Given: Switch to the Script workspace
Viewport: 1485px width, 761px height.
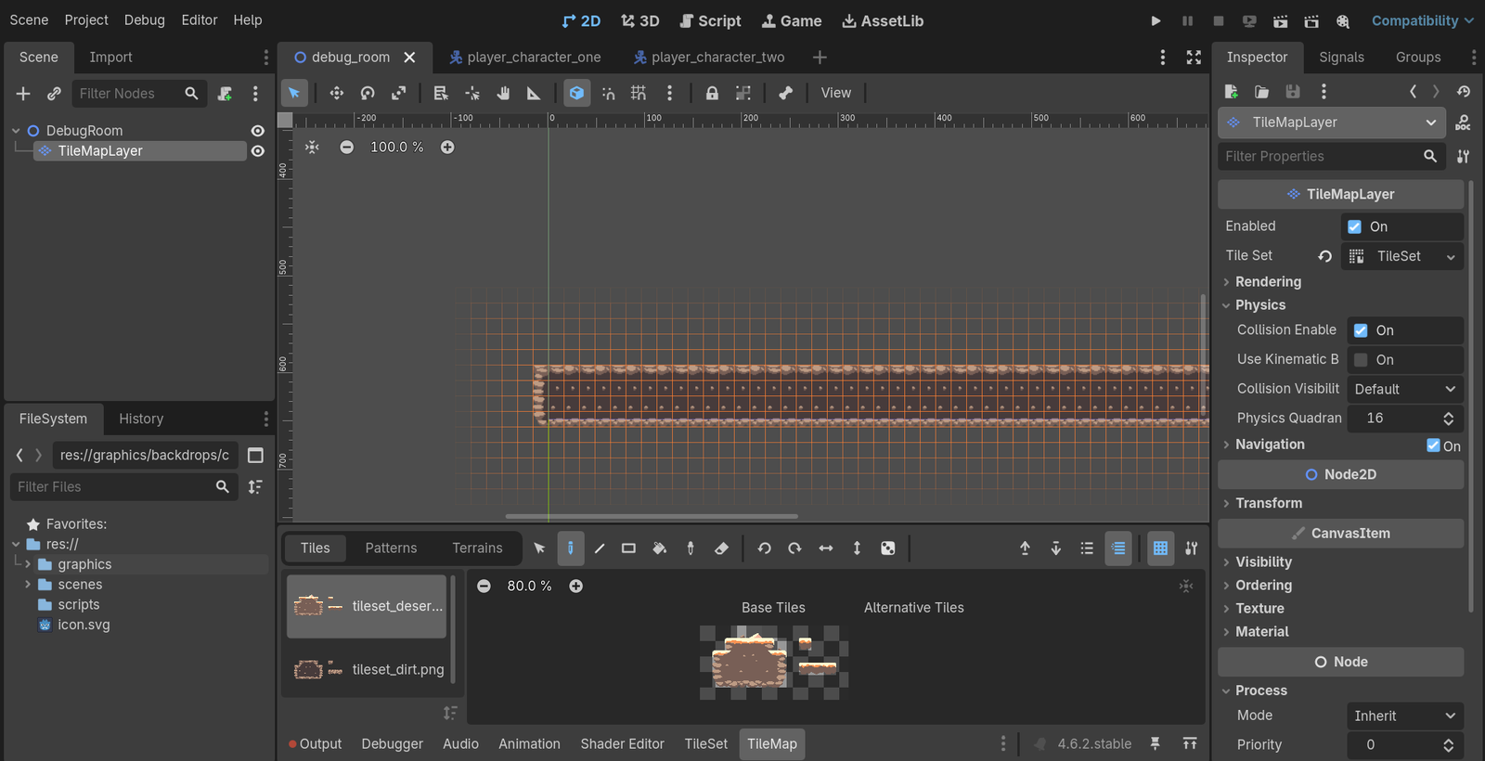Looking at the screenshot, I should click(710, 20).
